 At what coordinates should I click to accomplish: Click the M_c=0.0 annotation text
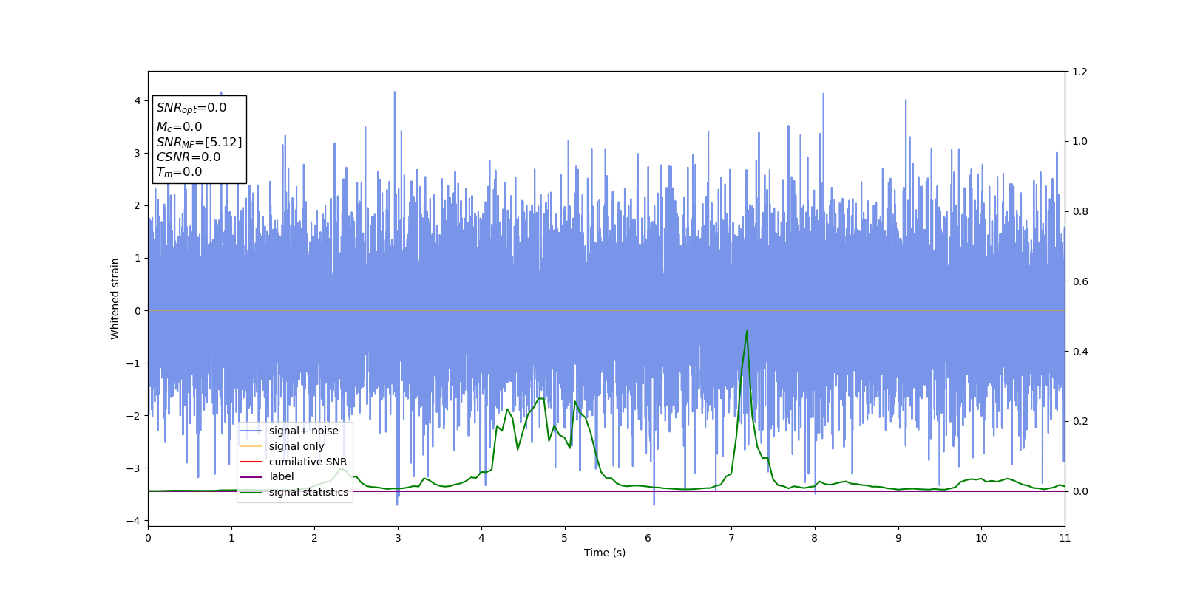179,127
